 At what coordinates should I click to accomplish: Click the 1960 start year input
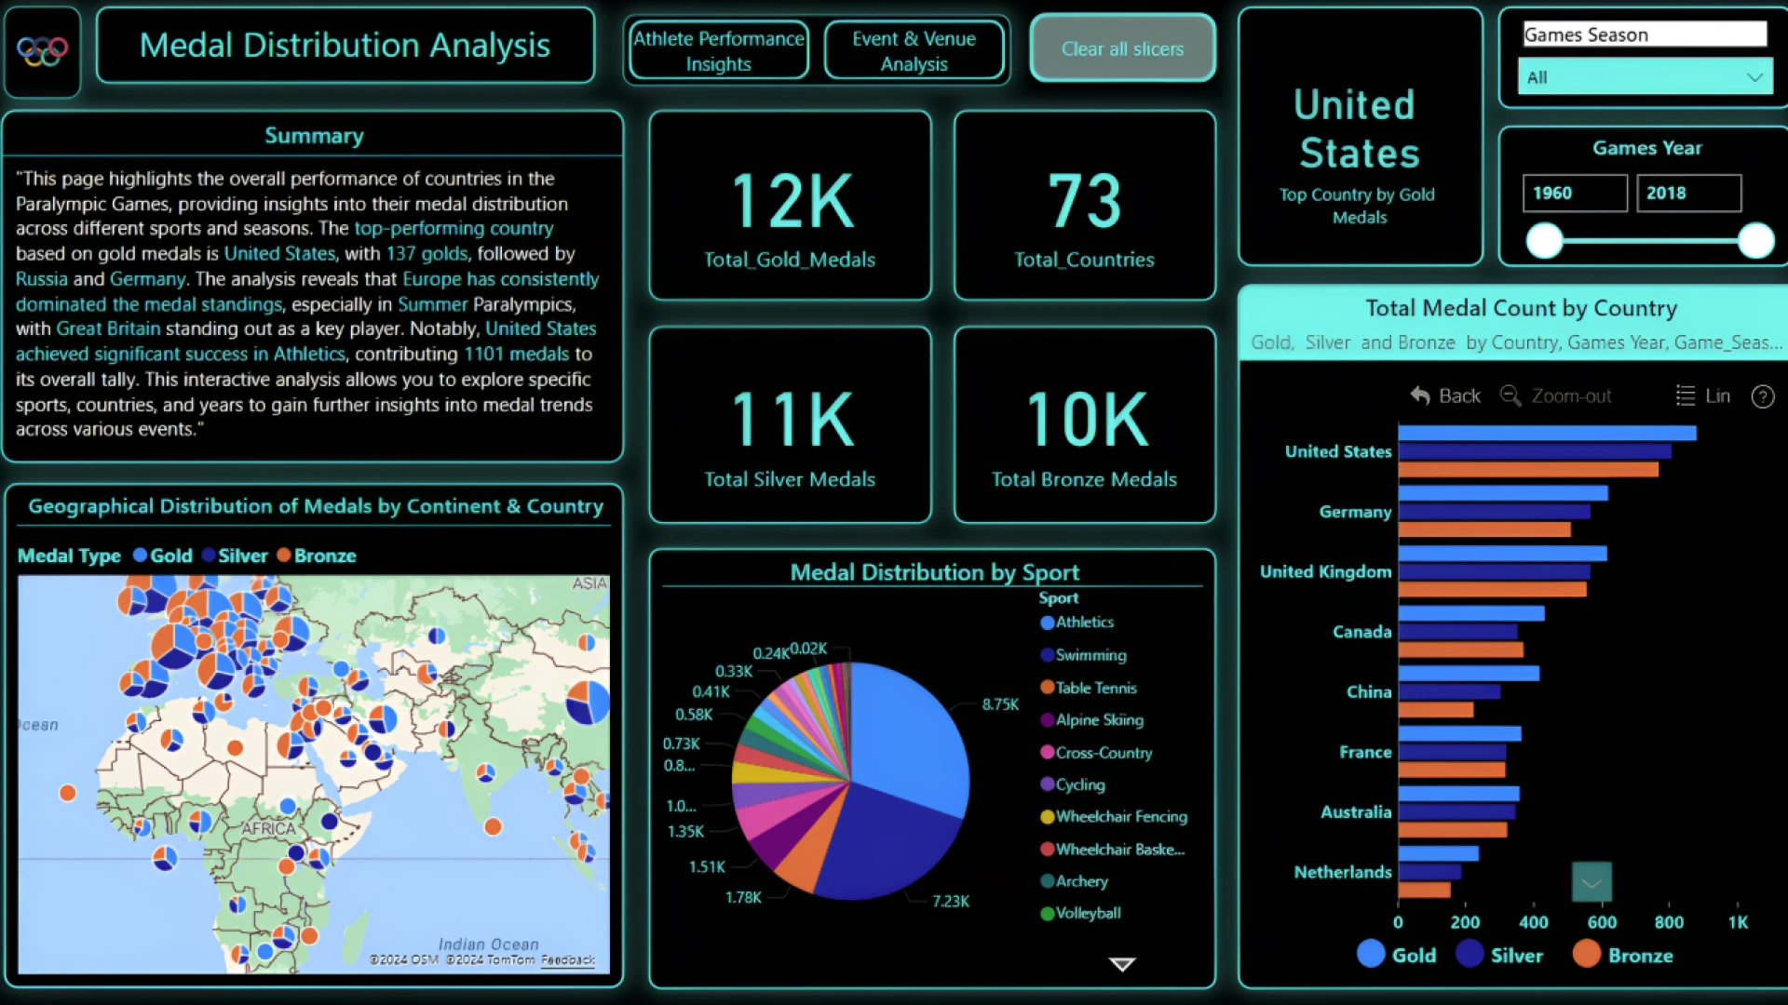1575,193
